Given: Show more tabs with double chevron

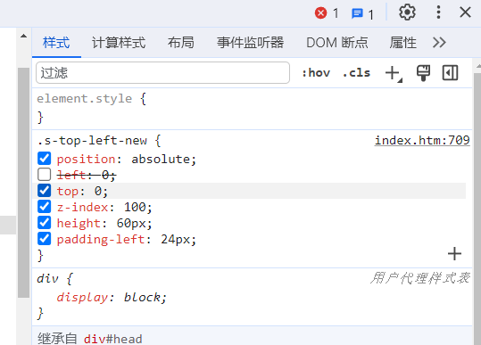Looking at the screenshot, I should (439, 43).
